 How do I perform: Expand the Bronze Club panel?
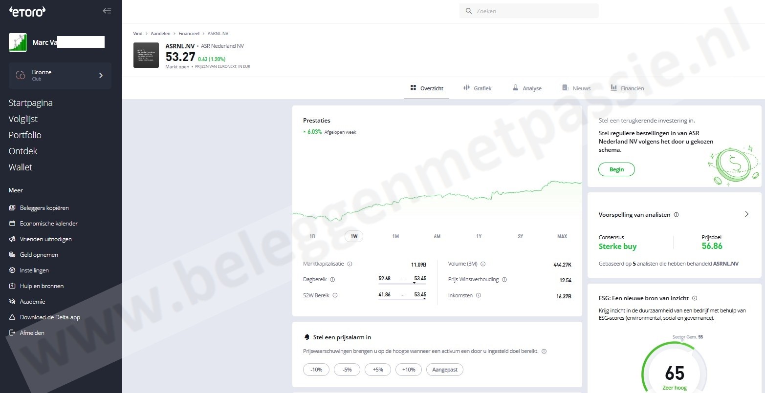tap(60, 75)
